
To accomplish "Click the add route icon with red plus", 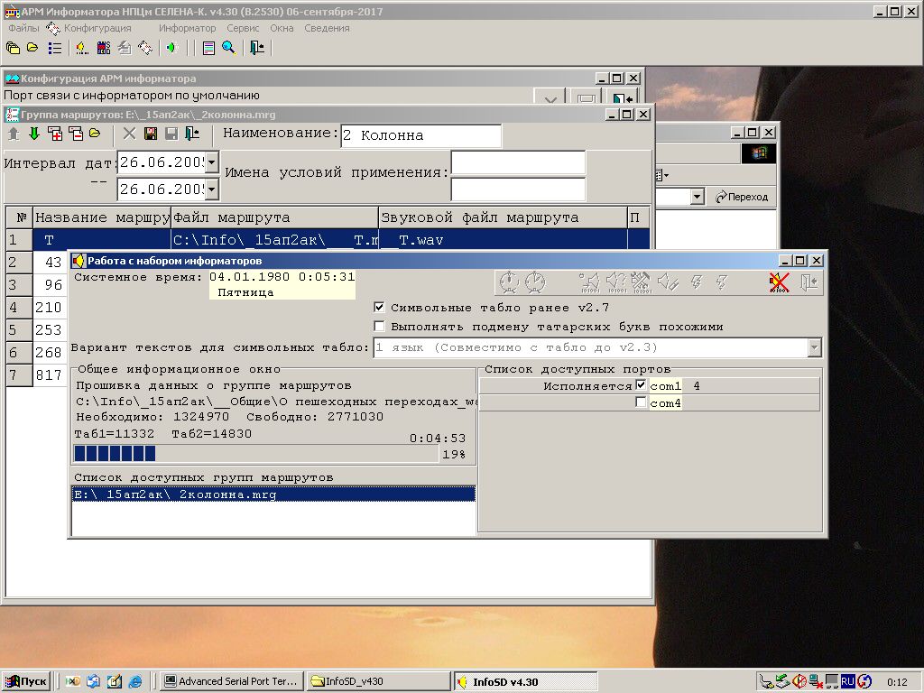I will [x=55, y=134].
